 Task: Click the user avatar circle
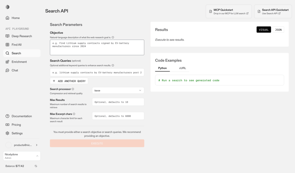coord(8,145)
